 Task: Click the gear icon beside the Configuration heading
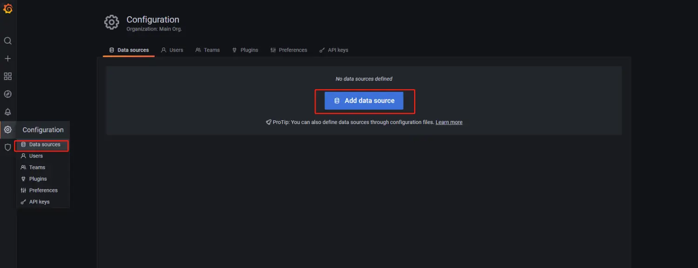coord(111,22)
